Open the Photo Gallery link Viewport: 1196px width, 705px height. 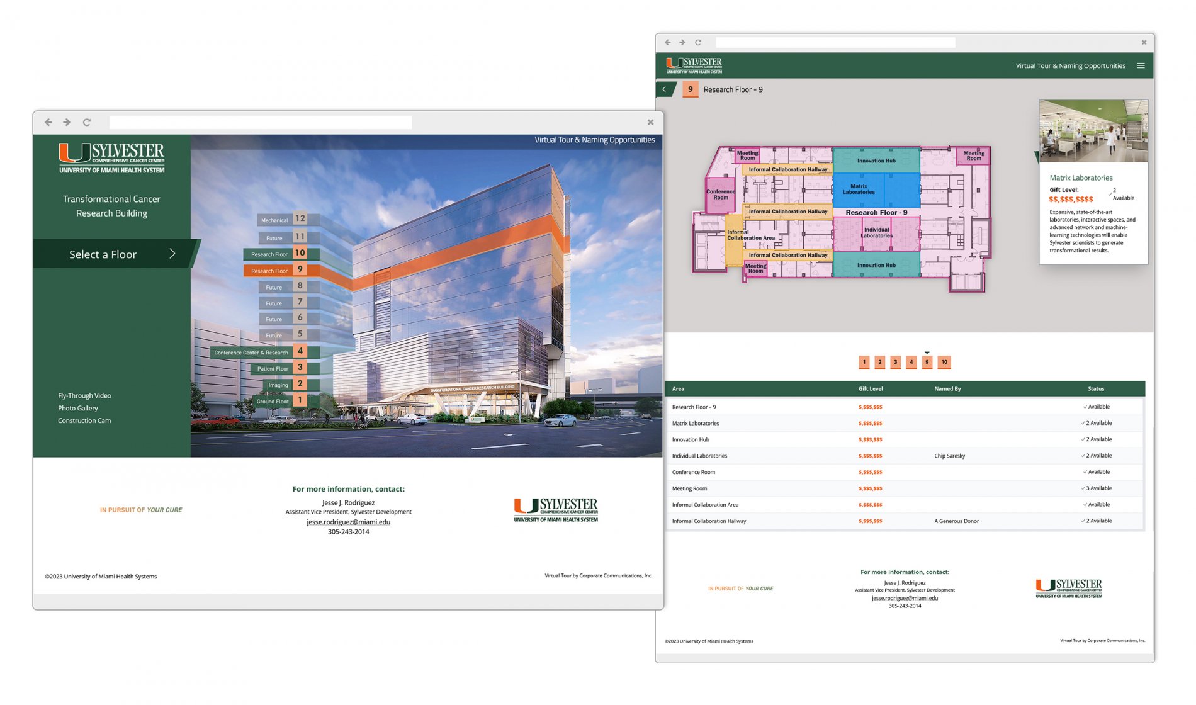(x=78, y=409)
